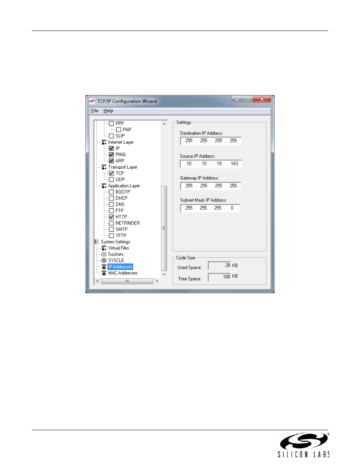Select MAC Addresses in the tree
This screenshot has width=360, height=466.
pyautogui.click(x=123, y=273)
